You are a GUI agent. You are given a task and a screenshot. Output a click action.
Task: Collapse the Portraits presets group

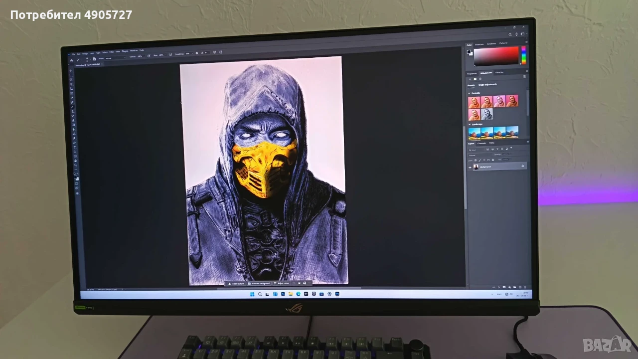[x=469, y=93]
